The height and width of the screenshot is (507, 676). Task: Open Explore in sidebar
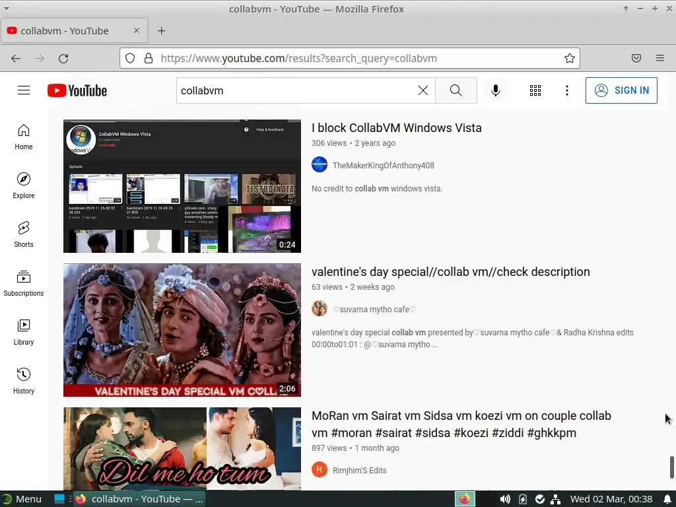24,186
